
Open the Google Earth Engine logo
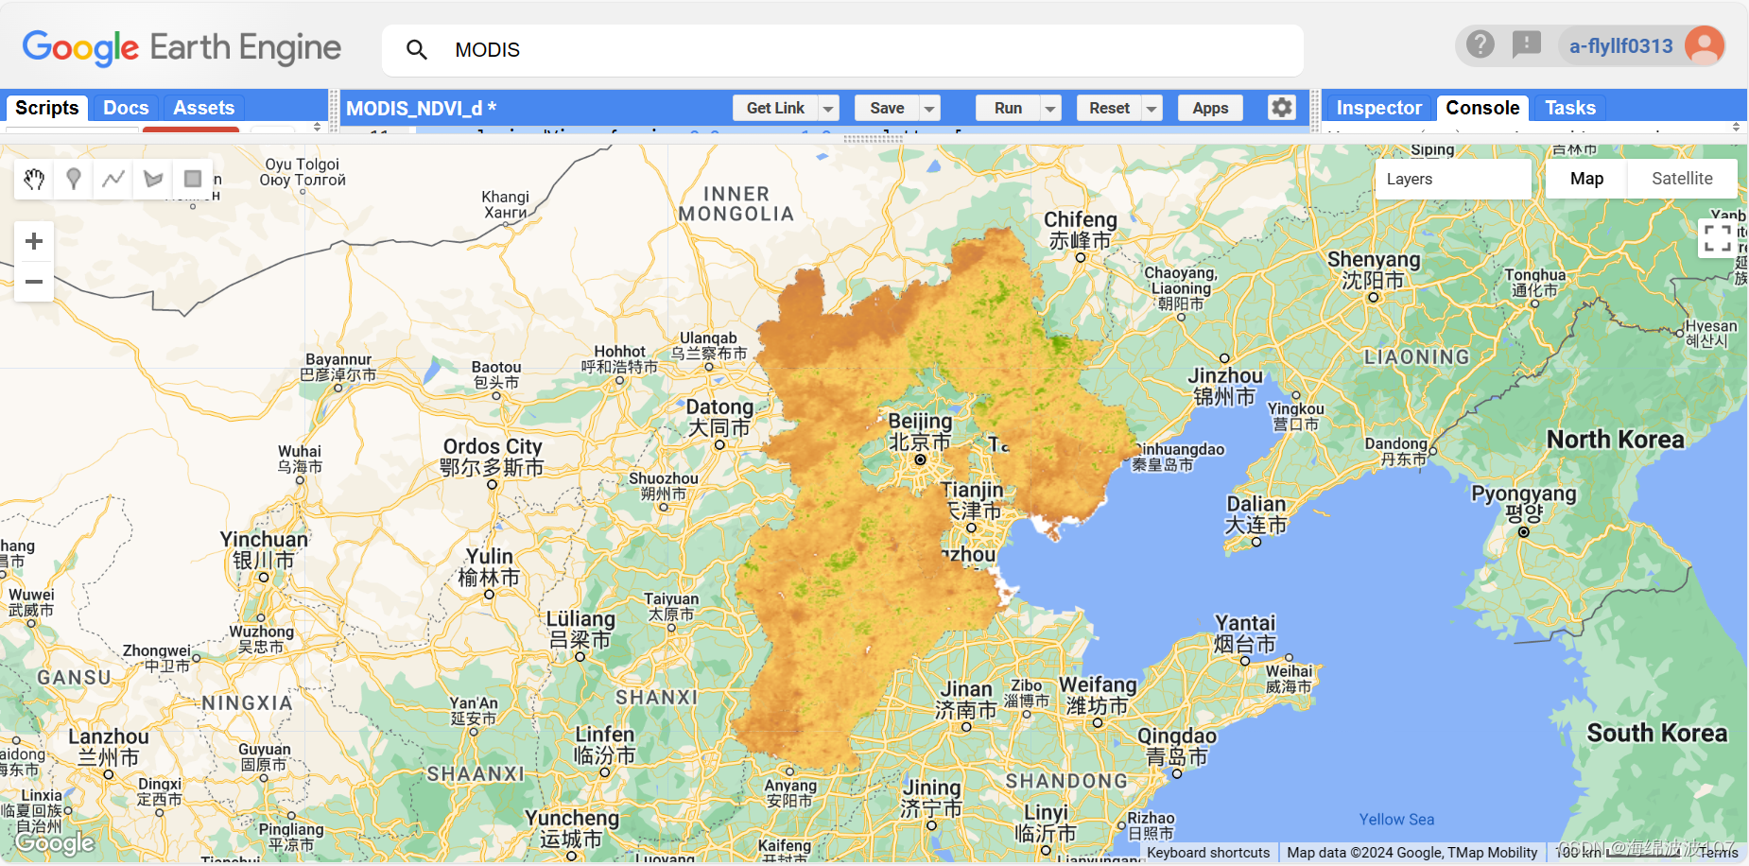182,47
